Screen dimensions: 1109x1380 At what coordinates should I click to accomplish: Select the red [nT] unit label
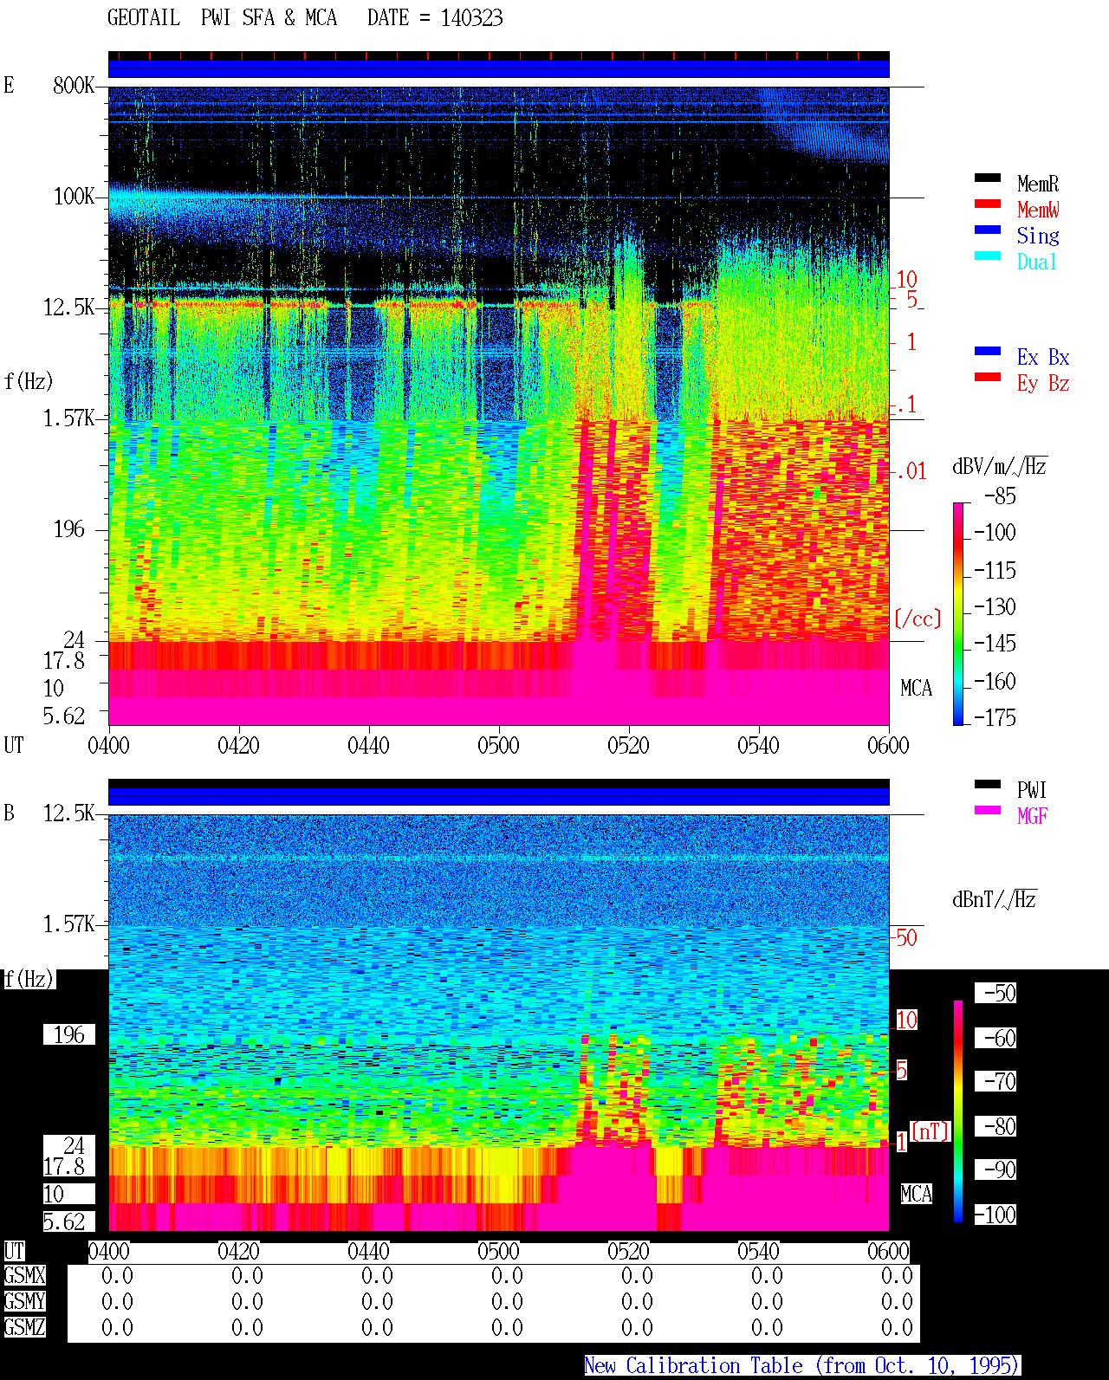pos(931,1131)
